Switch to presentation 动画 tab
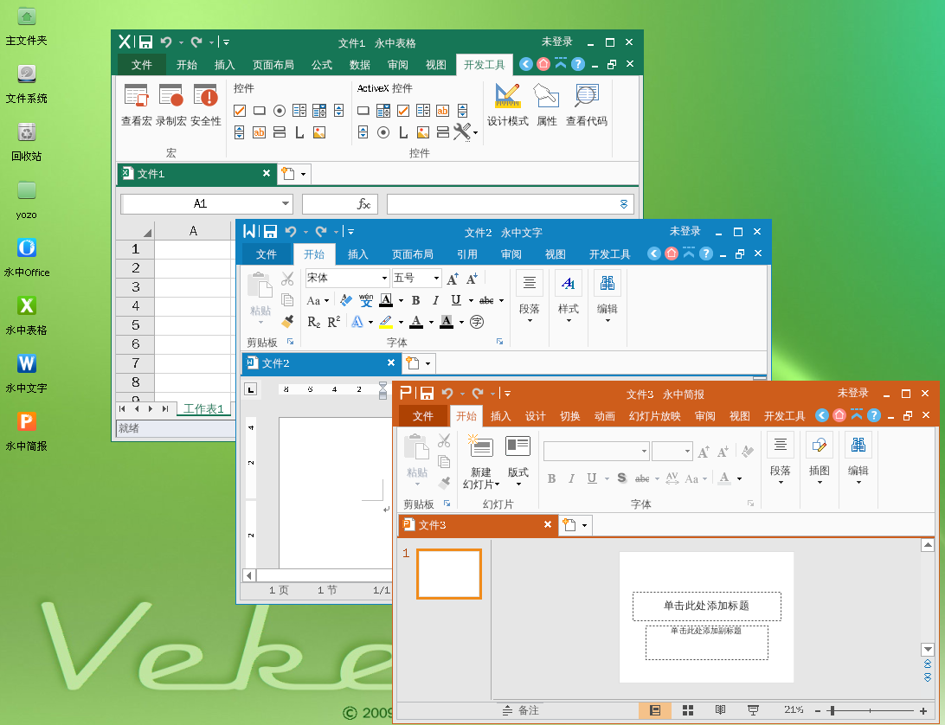Screen dimensions: 945x725 (x=605, y=416)
